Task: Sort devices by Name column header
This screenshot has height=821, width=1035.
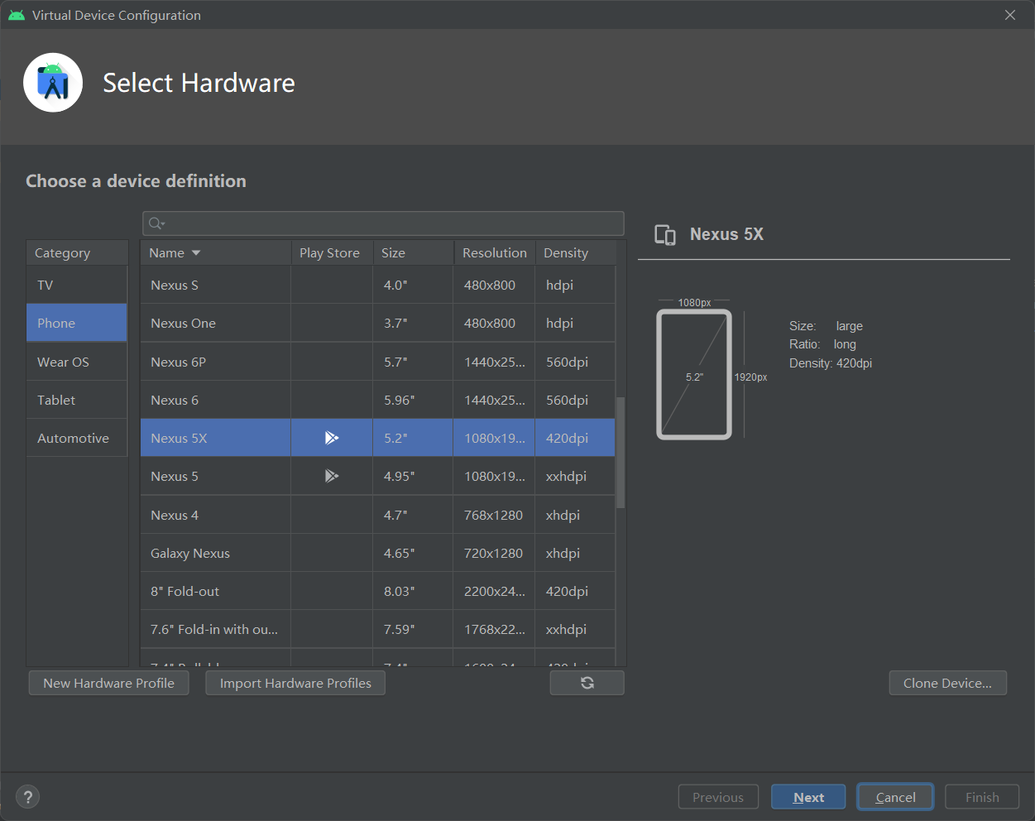Action: [217, 253]
